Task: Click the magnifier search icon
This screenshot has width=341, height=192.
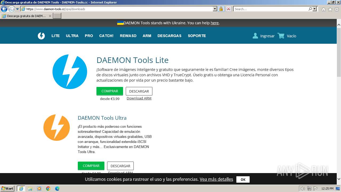Action: (x=310, y=9)
